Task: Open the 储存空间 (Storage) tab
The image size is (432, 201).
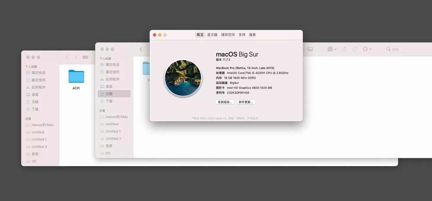Action: (228, 35)
